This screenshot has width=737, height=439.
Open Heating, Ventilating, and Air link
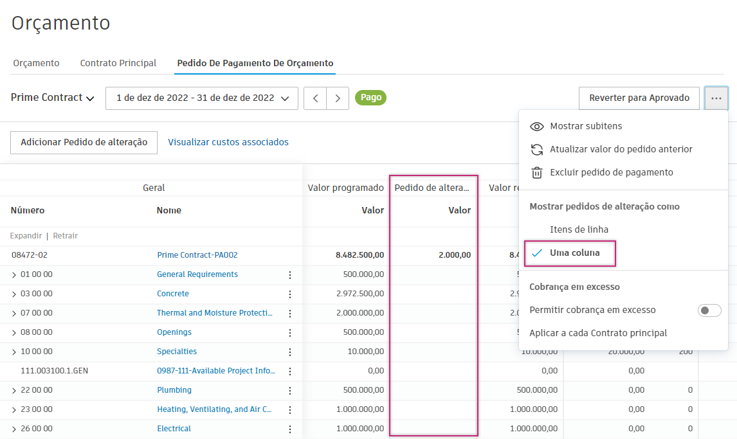coord(214,409)
